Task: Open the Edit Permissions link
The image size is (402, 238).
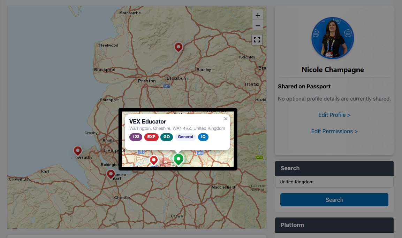Action: click(x=334, y=131)
